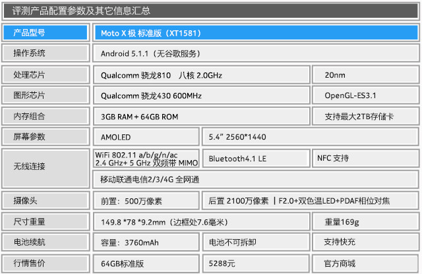Click the 操作系统 row label

pyautogui.click(x=45, y=53)
